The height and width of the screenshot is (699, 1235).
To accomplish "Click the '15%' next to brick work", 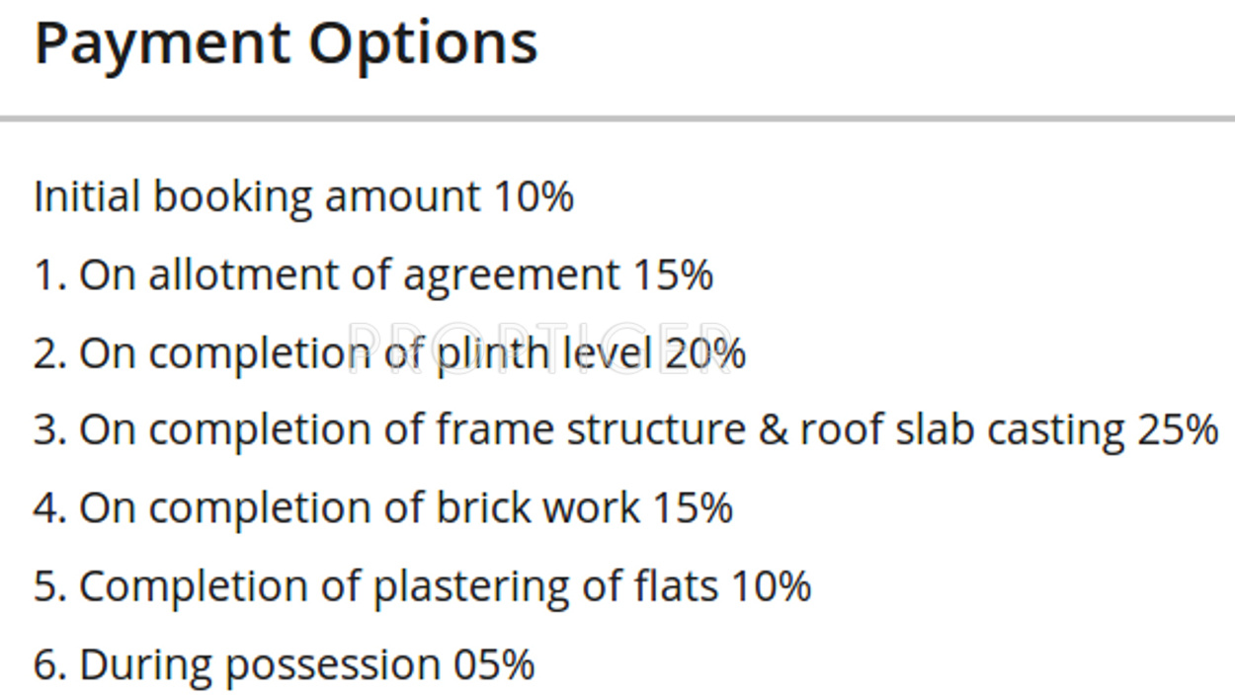I will click(693, 508).
